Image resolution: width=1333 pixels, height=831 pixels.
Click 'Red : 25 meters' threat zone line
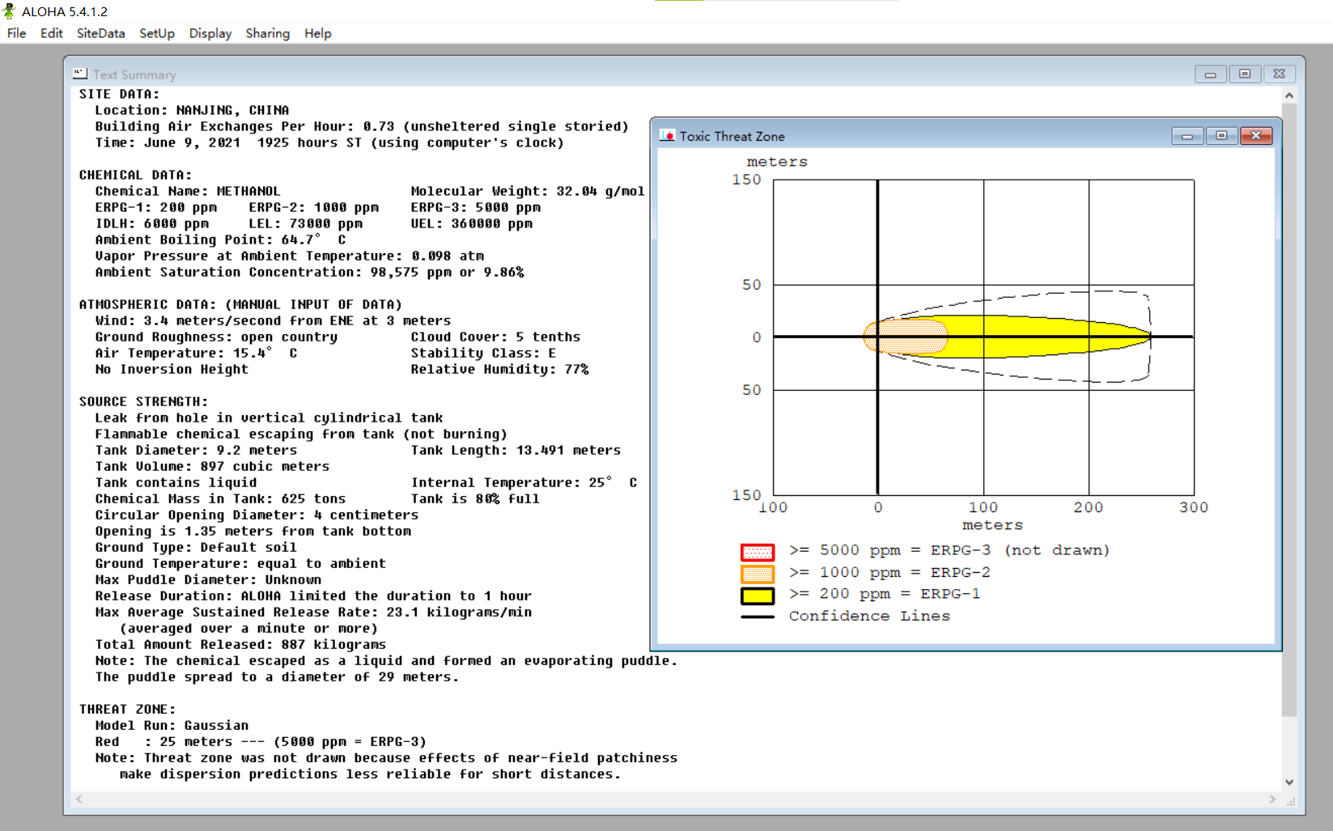(261, 741)
